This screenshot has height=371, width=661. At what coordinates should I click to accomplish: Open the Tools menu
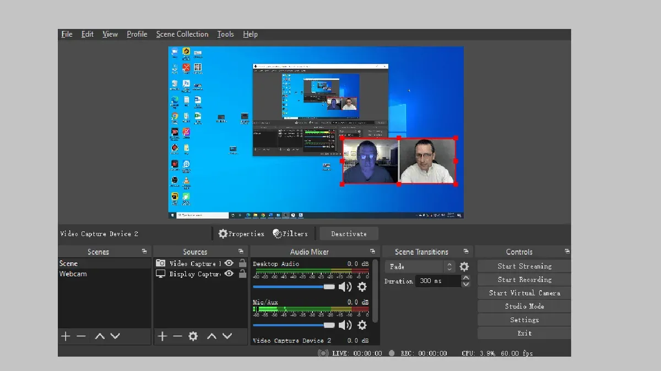(x=225, y=34)
